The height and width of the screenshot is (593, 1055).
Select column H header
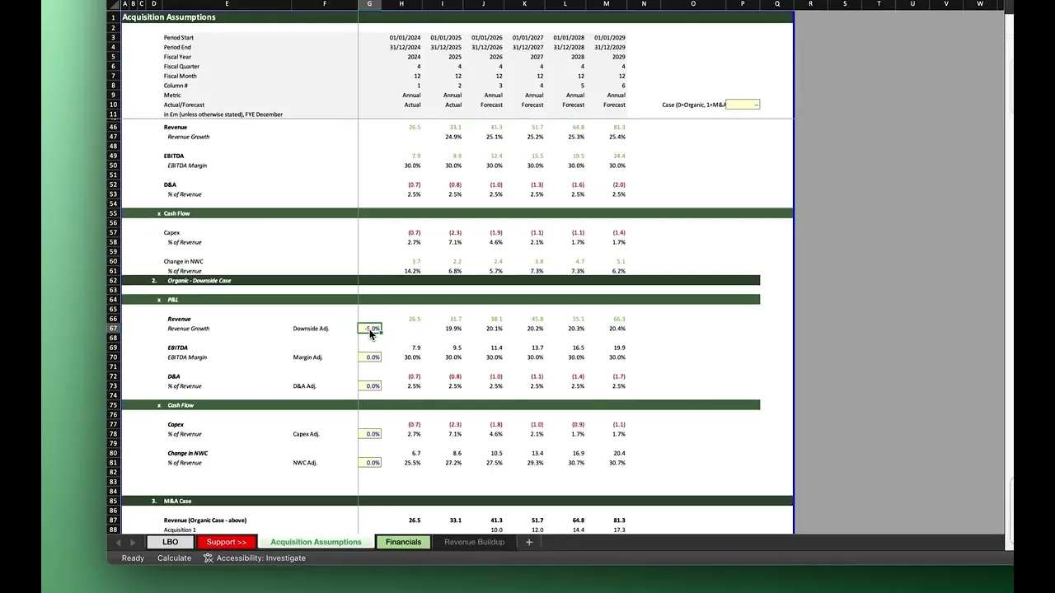[401, 4]
